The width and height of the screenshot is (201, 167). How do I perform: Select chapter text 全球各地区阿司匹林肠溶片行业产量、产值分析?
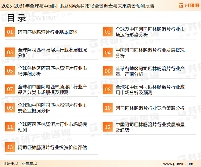click(150, 71)
